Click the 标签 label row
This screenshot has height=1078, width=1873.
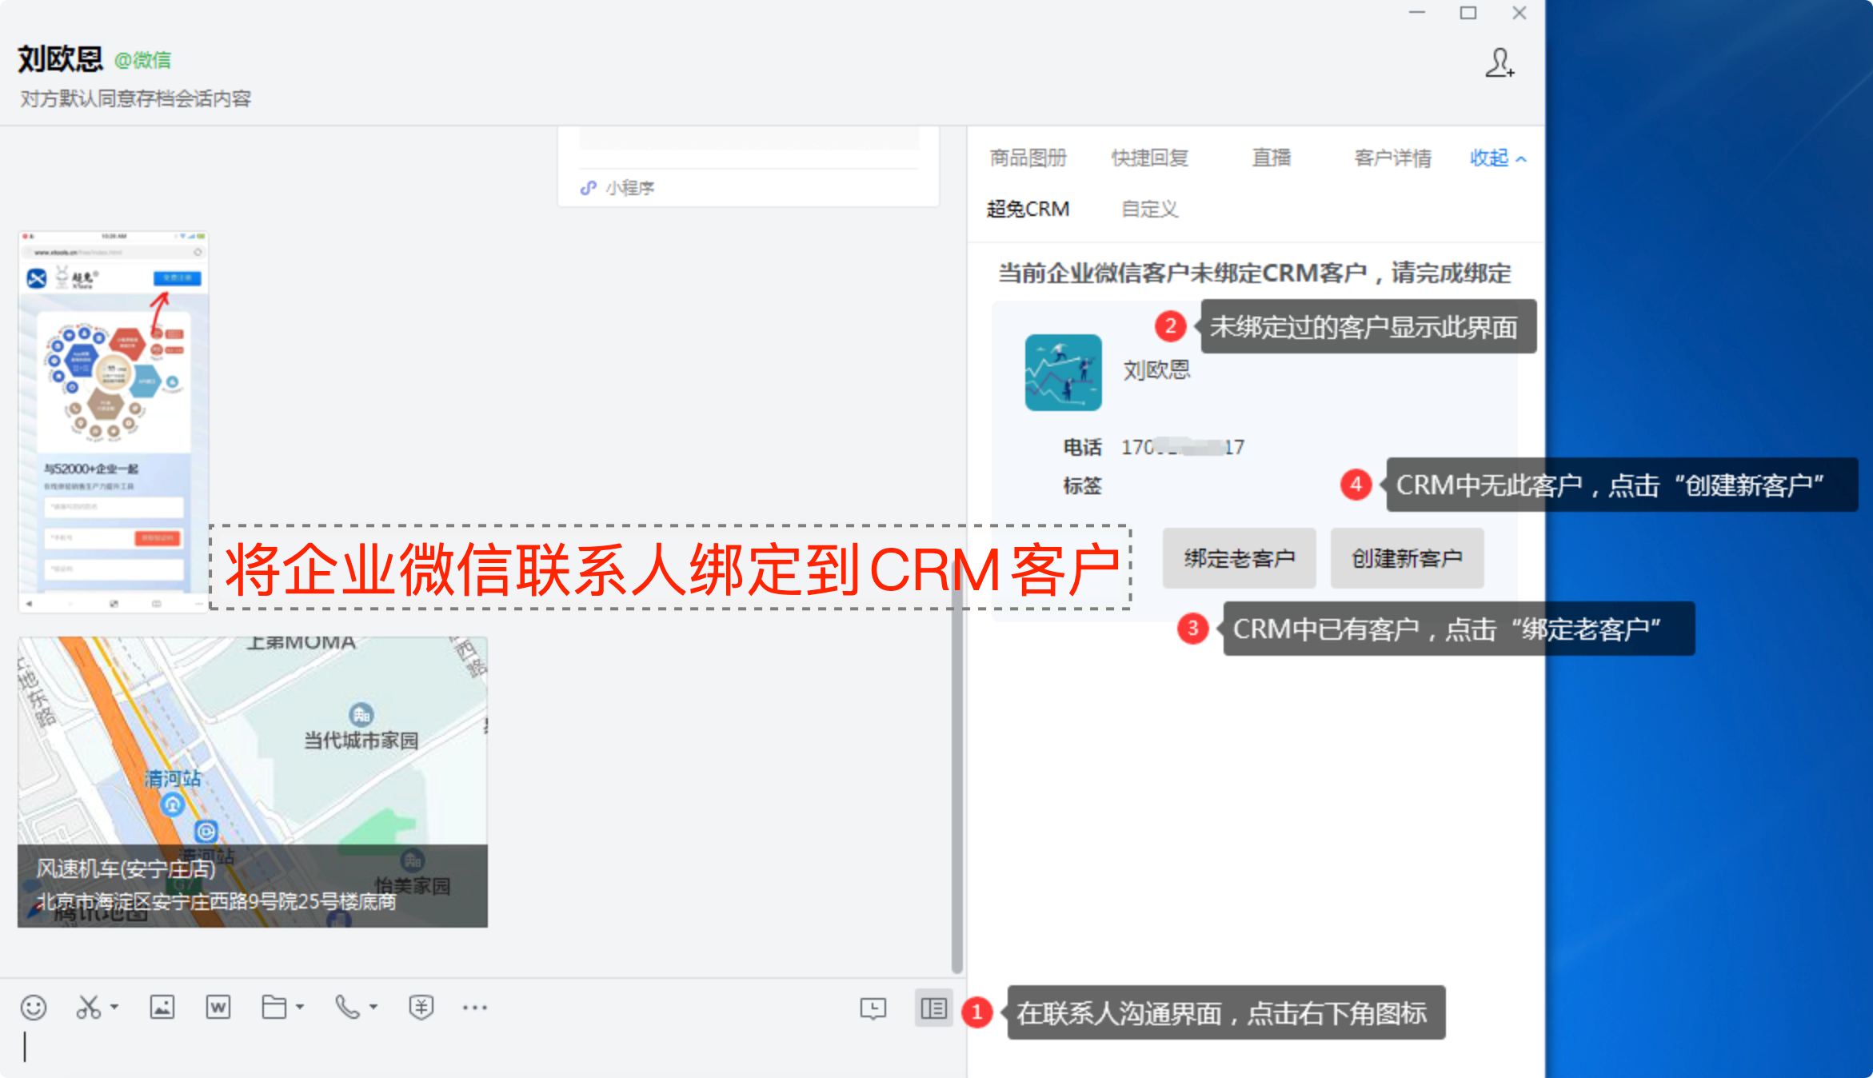tap(1082, 485)
